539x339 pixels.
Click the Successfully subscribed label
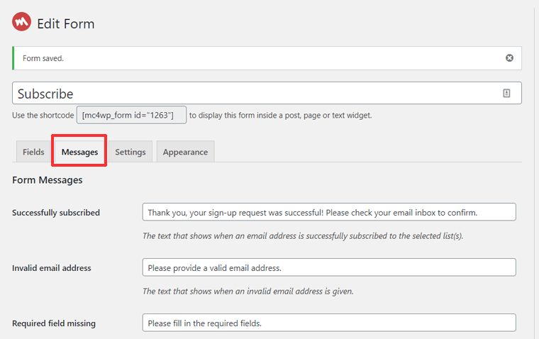coord(56,213)
